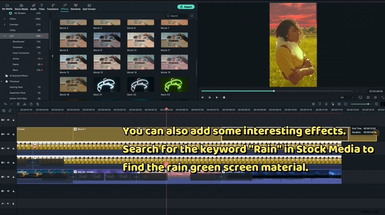Undo the last action

[6, 104]
